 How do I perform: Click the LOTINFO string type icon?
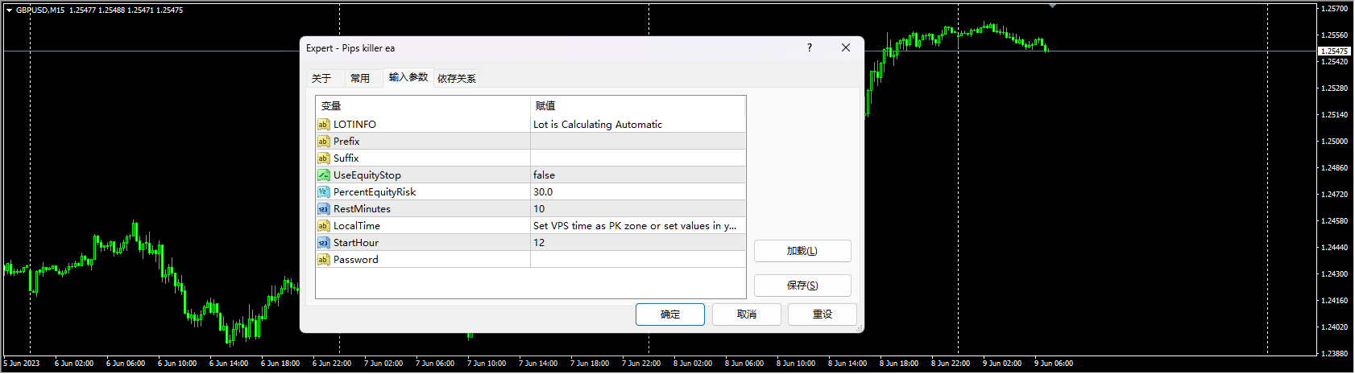[323, 125]
